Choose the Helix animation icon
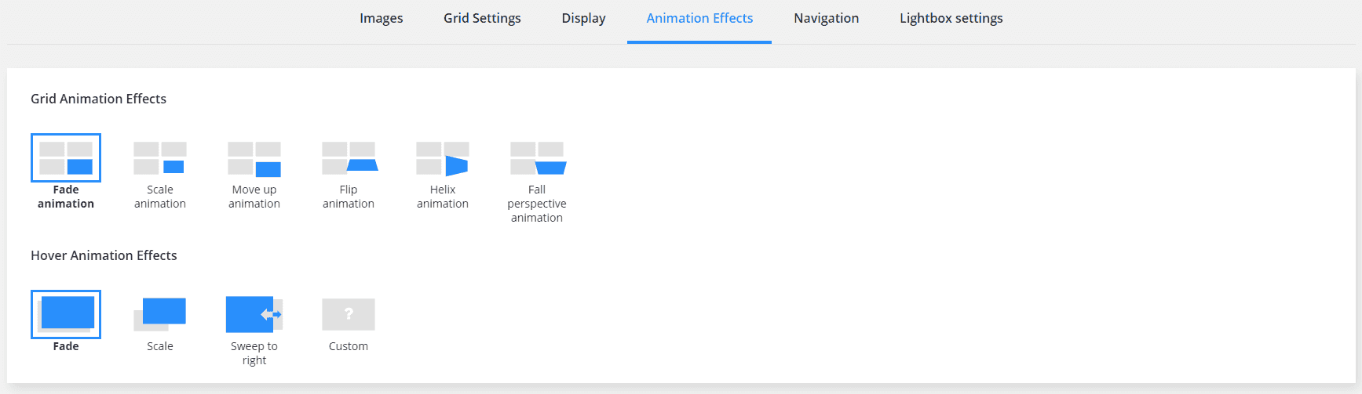This screenshot has height=394, width=1362. 443,158
